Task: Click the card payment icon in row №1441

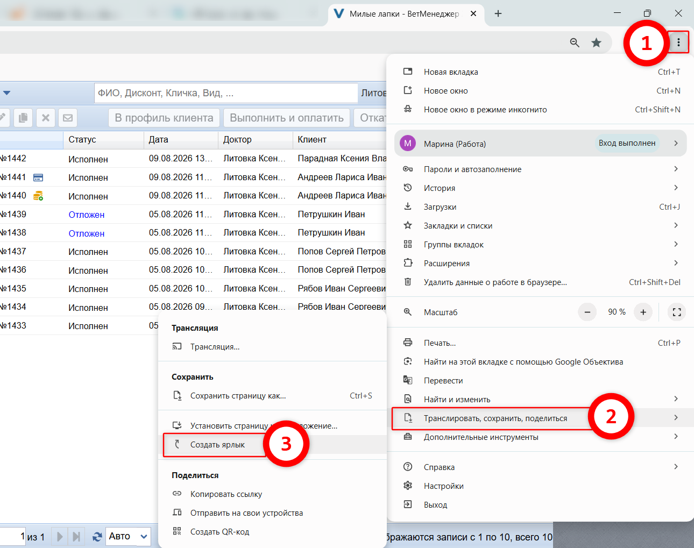Action: 38,177
